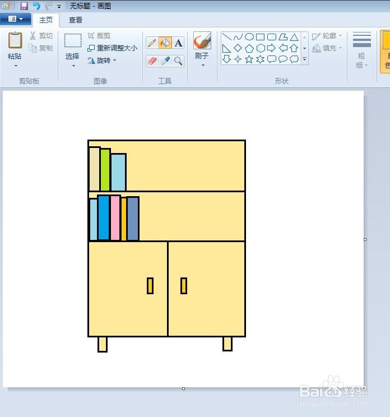Choose the Up arrow shape

click(x=294, y=48)
